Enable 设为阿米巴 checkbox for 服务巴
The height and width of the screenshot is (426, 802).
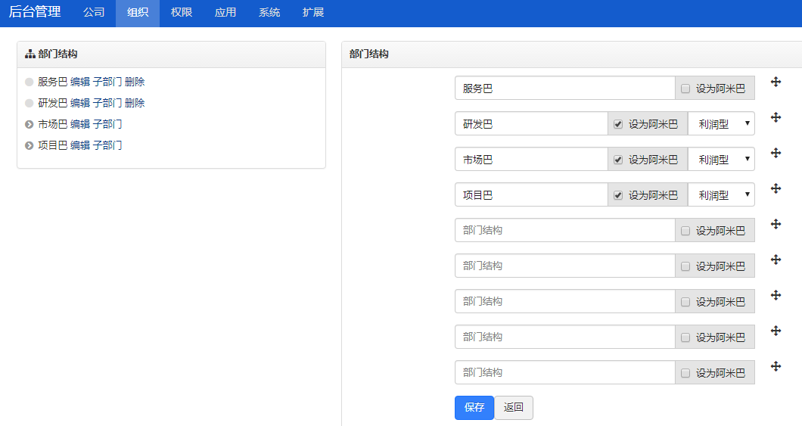(x=685, y=89)
